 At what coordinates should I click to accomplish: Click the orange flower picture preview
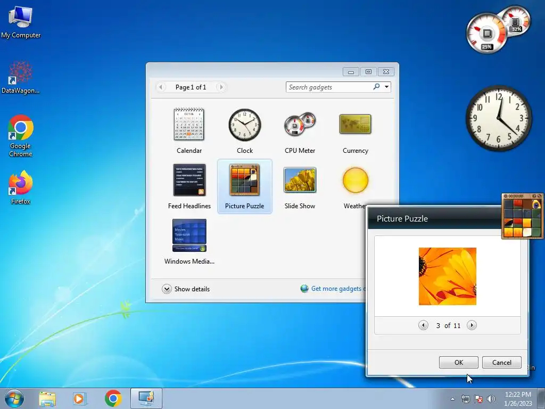[x=447, y=276]
